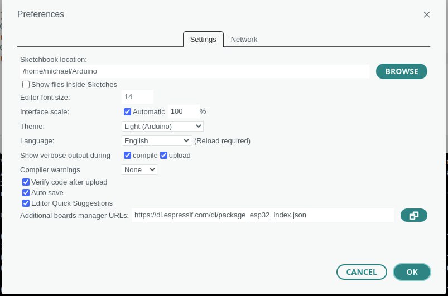Uncheck verbose output during compile
The height and width of the screenshot is (296, 448).
127,156
